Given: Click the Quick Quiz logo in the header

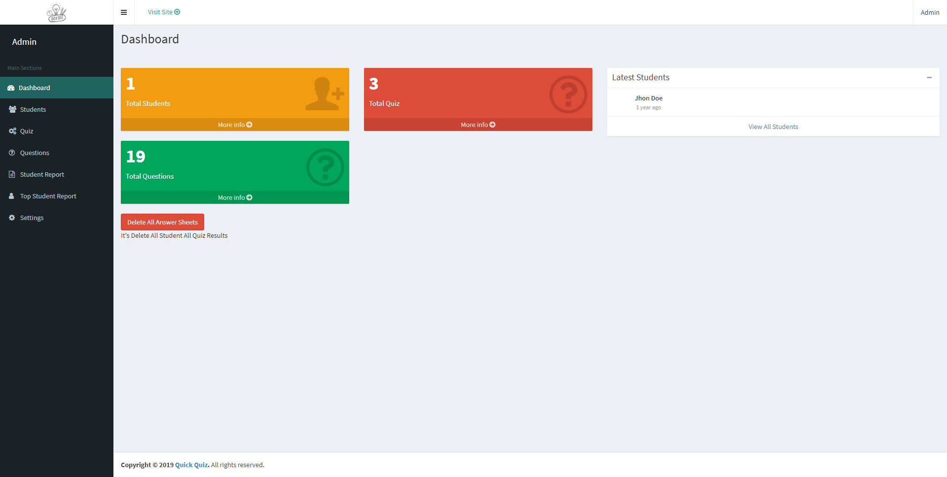Looking at the screenshot, I should tap(56, 12).
